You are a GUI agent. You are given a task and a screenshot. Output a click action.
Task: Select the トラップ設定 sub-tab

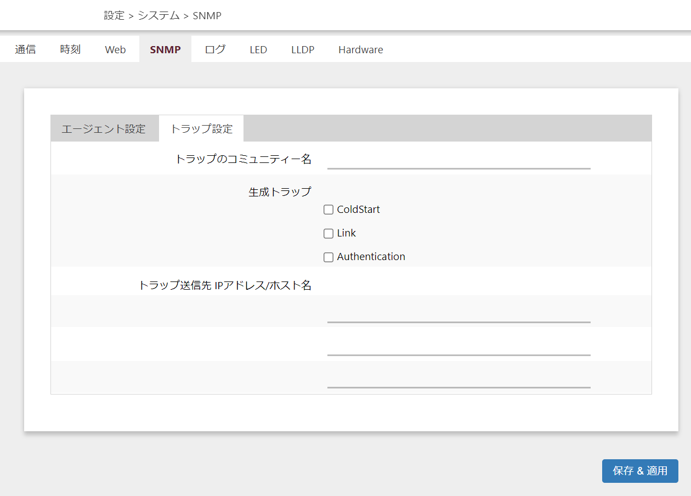201,129
